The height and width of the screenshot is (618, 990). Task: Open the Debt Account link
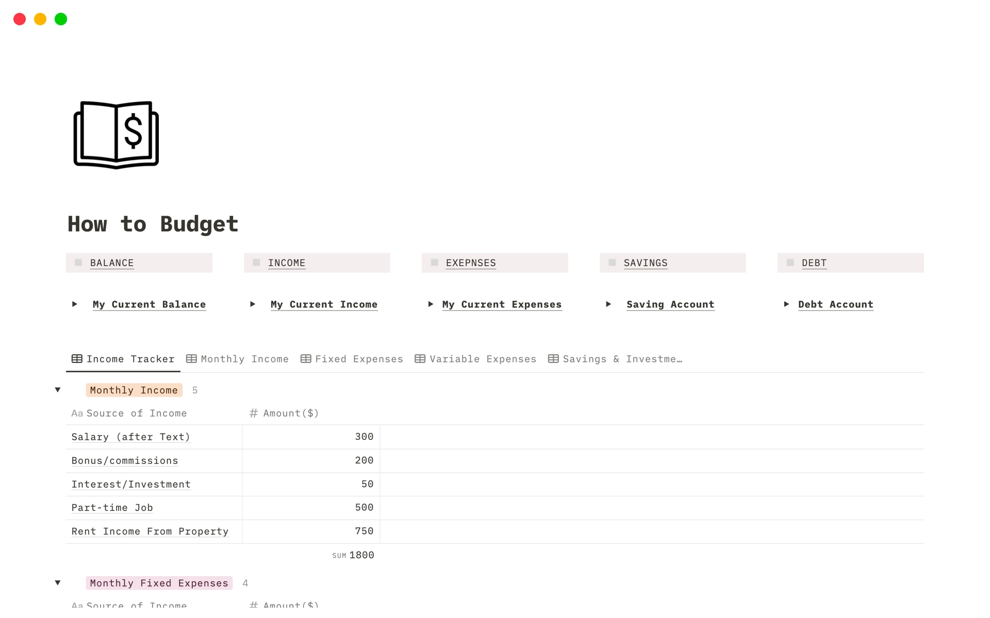(835, 304)
